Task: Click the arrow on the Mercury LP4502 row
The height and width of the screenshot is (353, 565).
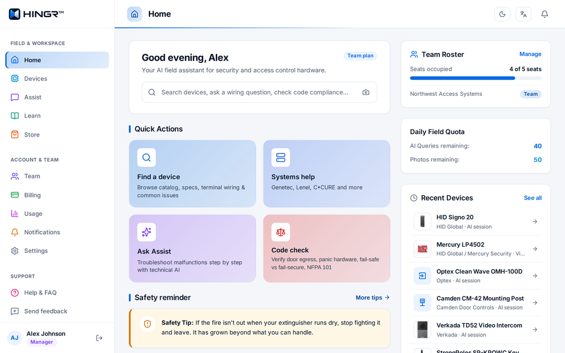Action: (535, 249)
